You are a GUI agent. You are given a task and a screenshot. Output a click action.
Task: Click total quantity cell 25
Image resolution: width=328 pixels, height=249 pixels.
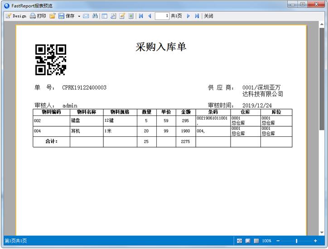point(146,142)
